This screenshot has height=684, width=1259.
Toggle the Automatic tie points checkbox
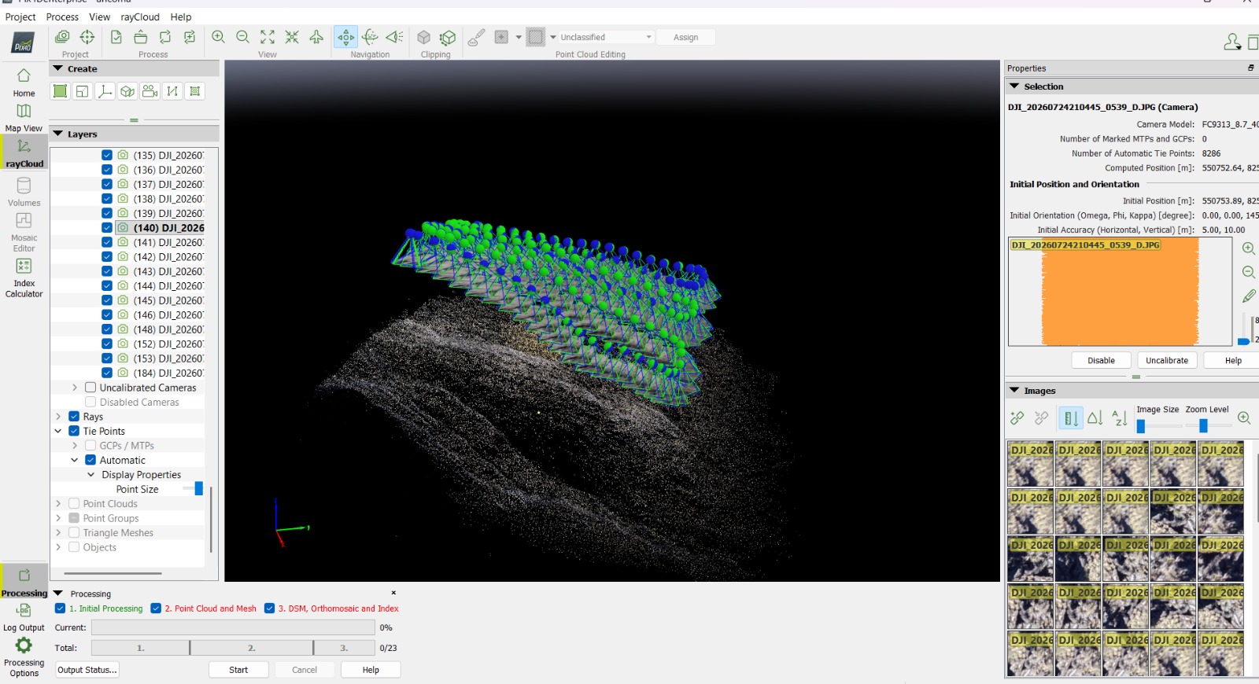coord(90,460)
